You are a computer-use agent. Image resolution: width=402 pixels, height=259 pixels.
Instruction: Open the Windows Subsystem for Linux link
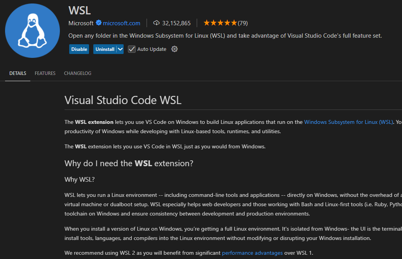click(x=348, y=122)
